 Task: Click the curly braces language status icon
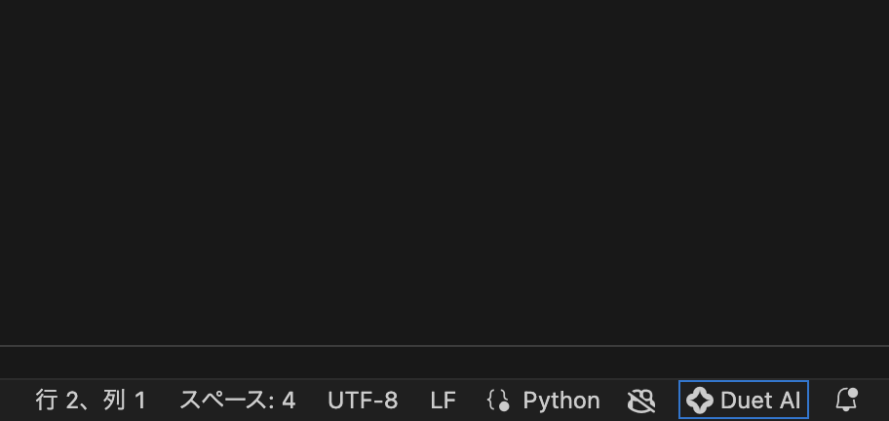pyautogui.click(x=498, y=401)
